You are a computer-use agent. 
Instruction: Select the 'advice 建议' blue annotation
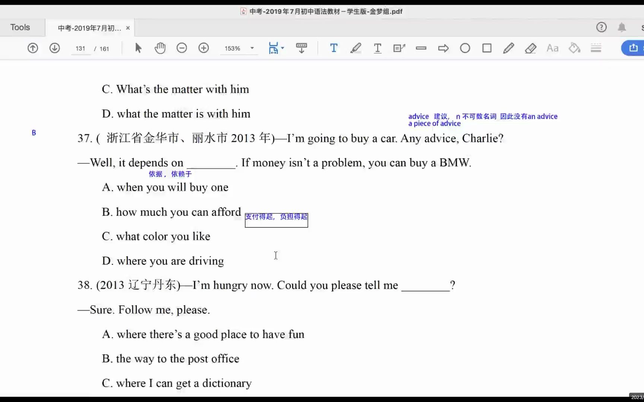483,120
